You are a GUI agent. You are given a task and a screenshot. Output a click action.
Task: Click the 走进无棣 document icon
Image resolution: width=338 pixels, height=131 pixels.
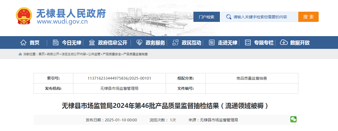tap(212, 43)
